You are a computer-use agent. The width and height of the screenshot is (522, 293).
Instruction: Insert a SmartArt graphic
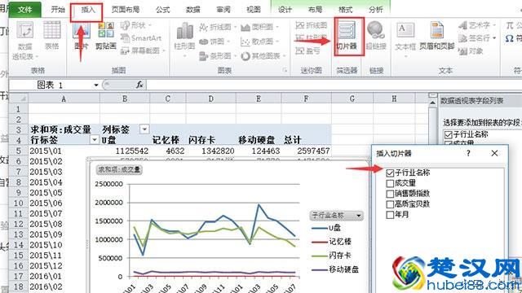(x=140, y=38)
